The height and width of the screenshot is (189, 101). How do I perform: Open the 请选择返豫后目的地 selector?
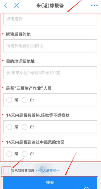[50, 46]
